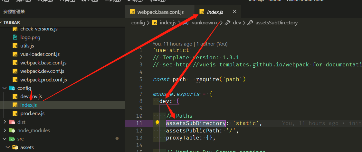Click wrench icon before assetsSubDirectory breadcrumb
Screen dimensions: 362x152
point(250,23)
